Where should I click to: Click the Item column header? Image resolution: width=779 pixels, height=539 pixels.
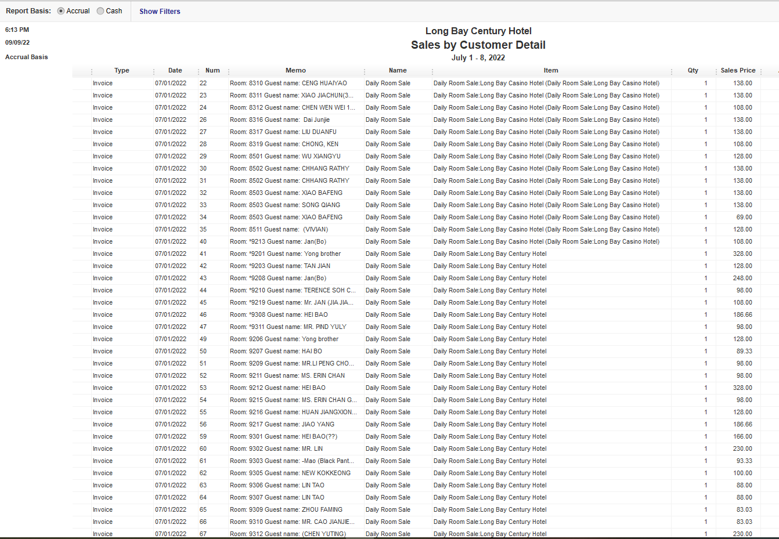coord(550,70)
